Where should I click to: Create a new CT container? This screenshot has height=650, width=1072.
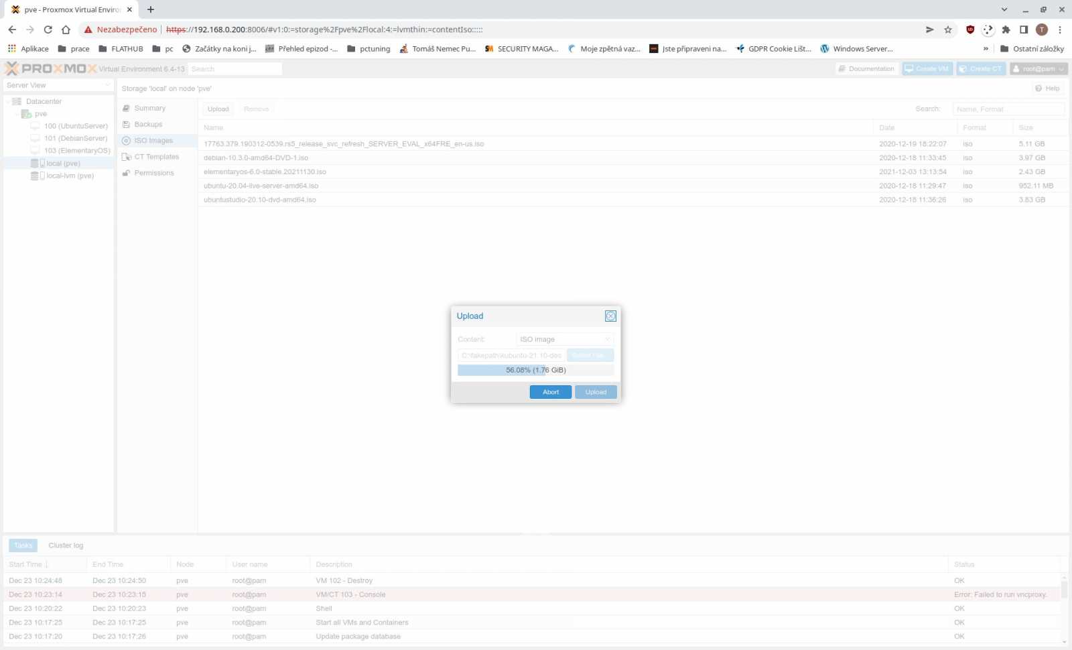(981, 69)
